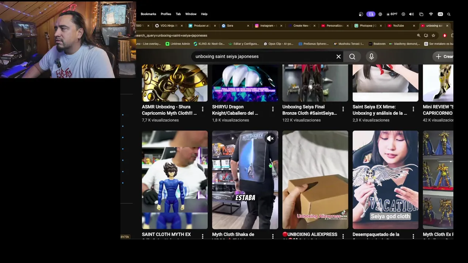Click the play circle icon in the menu bar
The height and width of the screenshot is (263, 468).
[x=403, y=14]
